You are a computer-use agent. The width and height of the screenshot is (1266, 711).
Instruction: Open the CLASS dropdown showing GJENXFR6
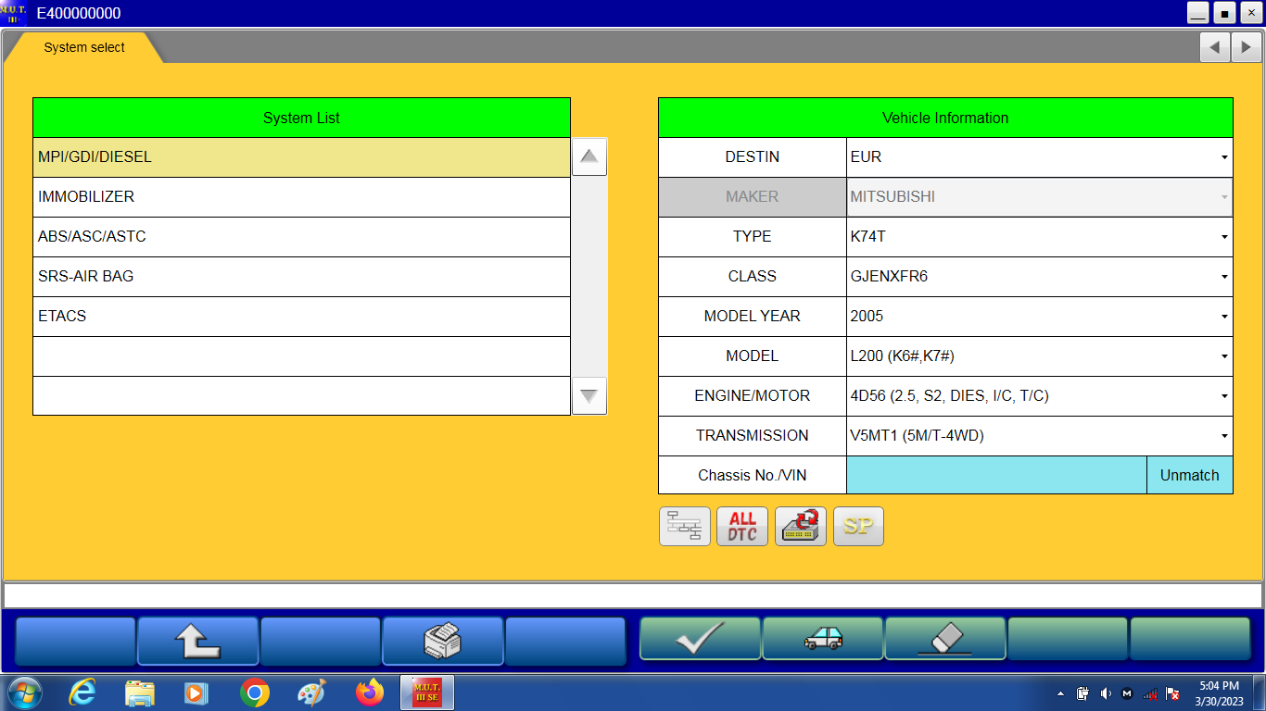(1039, 277)
